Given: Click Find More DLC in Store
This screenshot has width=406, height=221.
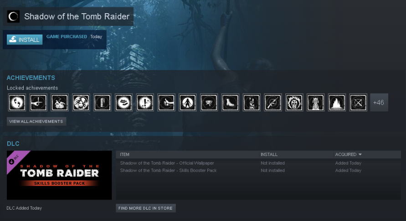Looking at the screenshot, I should pyautogui.click(x=145, y=208).
